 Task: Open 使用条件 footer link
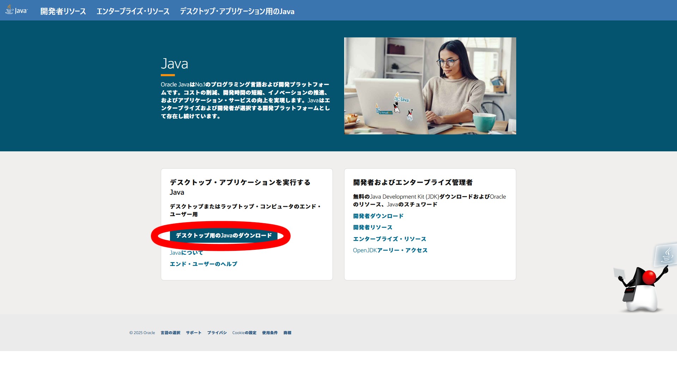[x=270, y=333]
